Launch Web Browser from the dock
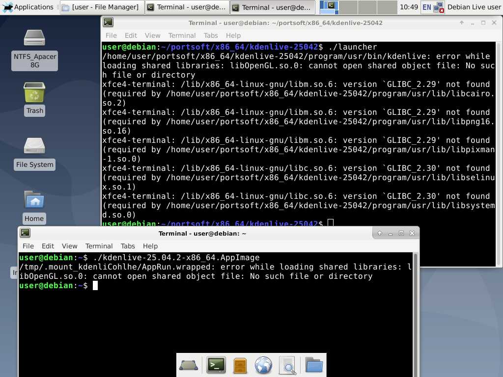 pyautogui.click(x=263, y=365)
